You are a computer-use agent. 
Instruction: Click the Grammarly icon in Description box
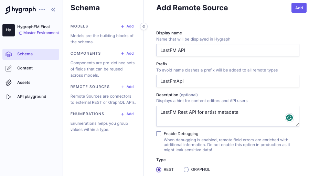(289, 118)
